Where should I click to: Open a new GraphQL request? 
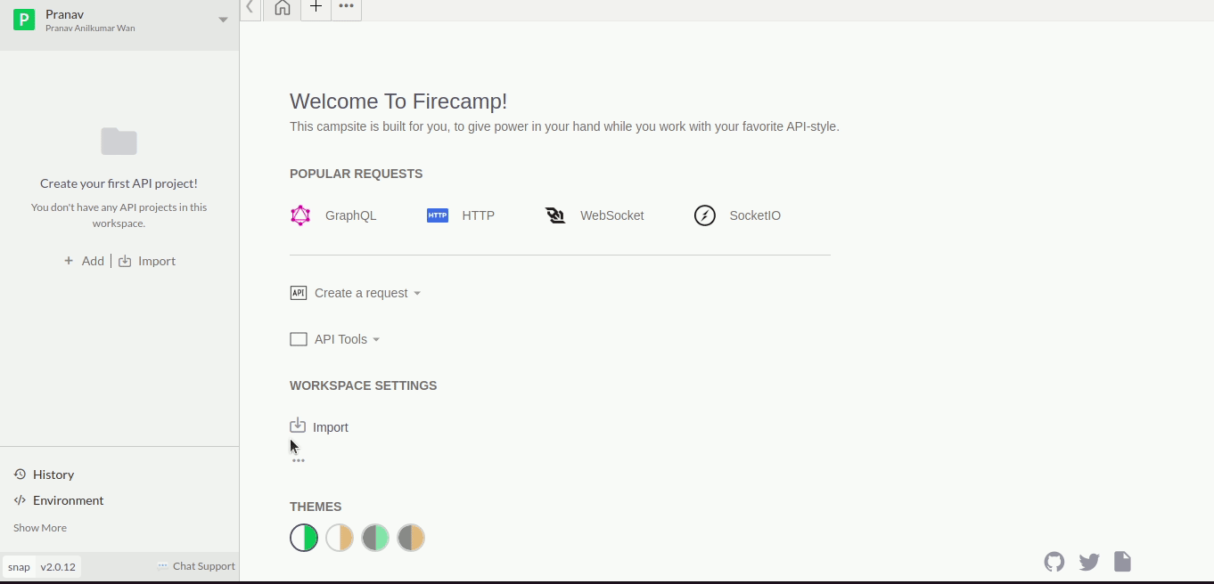[350, 215]
